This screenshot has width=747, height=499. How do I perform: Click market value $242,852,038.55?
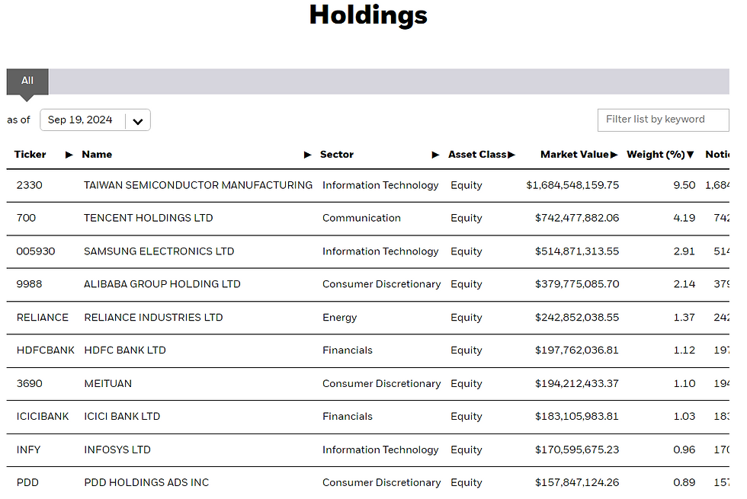pyautogui.click(x=577, y=318)
